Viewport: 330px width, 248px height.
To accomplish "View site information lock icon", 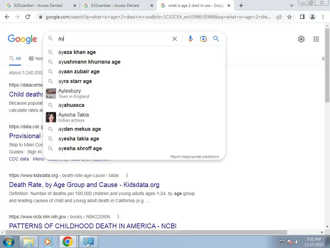I will point(41,17).
